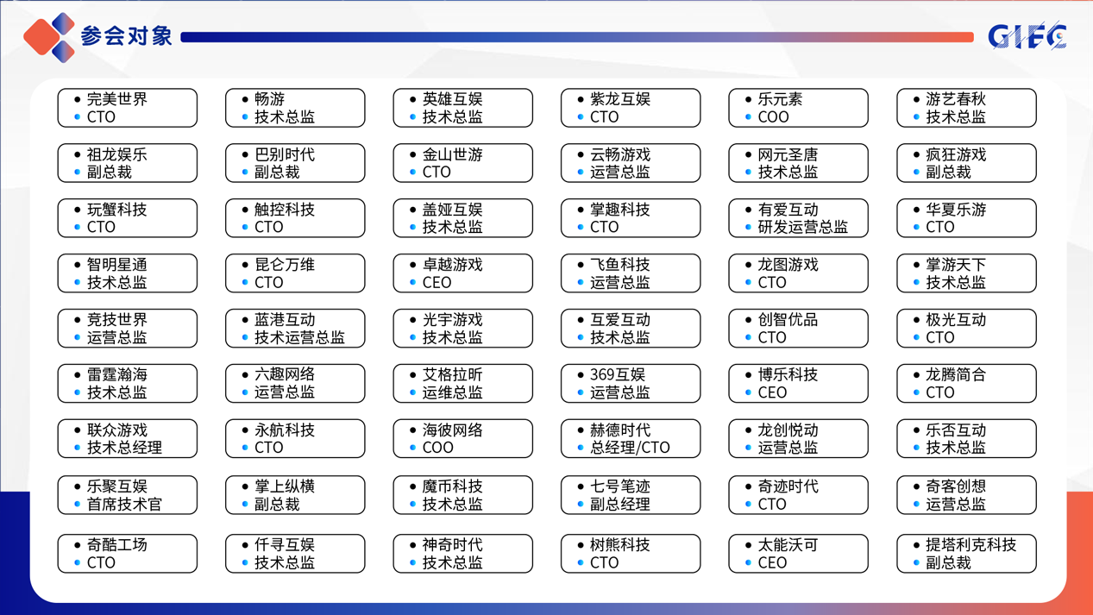The height and width of the screenshot is (615, 1093).
Task: Click the 魔币科技 entry
Action: point(463,495)
